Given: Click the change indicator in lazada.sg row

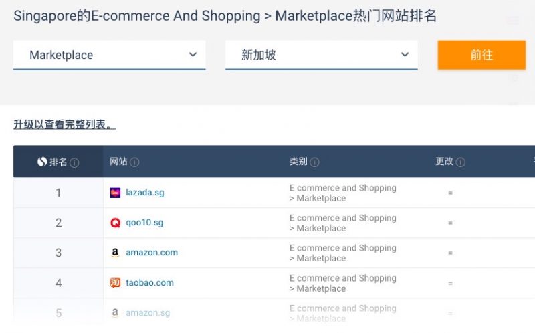Looking at the screenshot, I should (450, 193).
